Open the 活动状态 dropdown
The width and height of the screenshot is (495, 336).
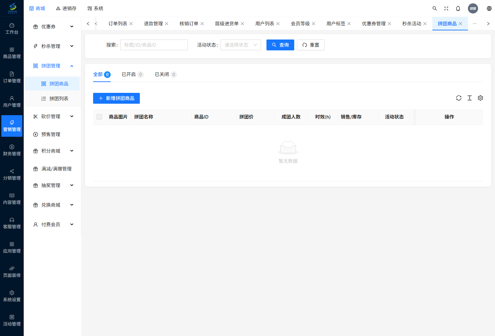(x=241, y=45)
